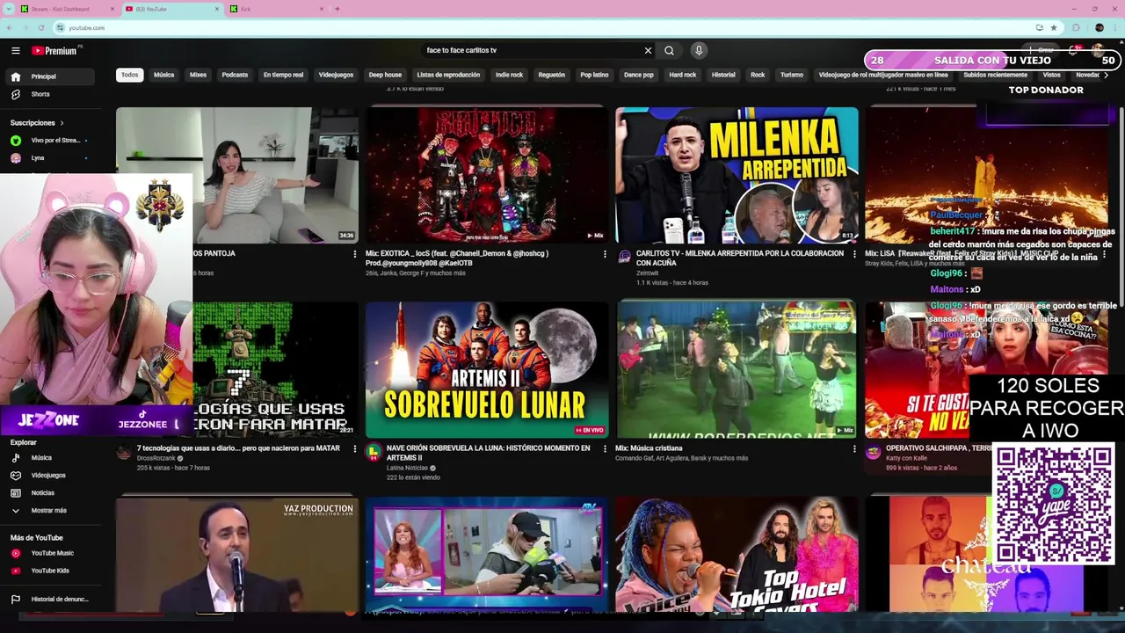Play the Top Tokio Hotel Covers thumbnail

pyautogui.click(x=737, y=554)
